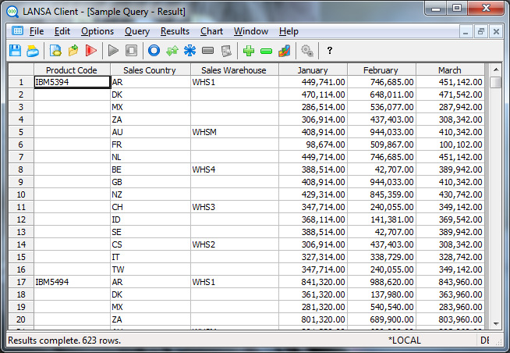Click the Print icon in the toolbar
This screenshot has height=353, width=510.
tap(33, 51)
